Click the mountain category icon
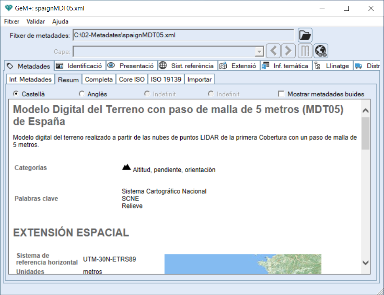The image size is (384, 295). coord(126,167)
